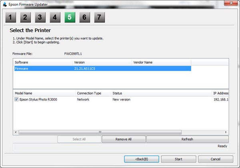Click the Vendor Name column header
This screenshot has height=168, width=240.
point(161,62)
